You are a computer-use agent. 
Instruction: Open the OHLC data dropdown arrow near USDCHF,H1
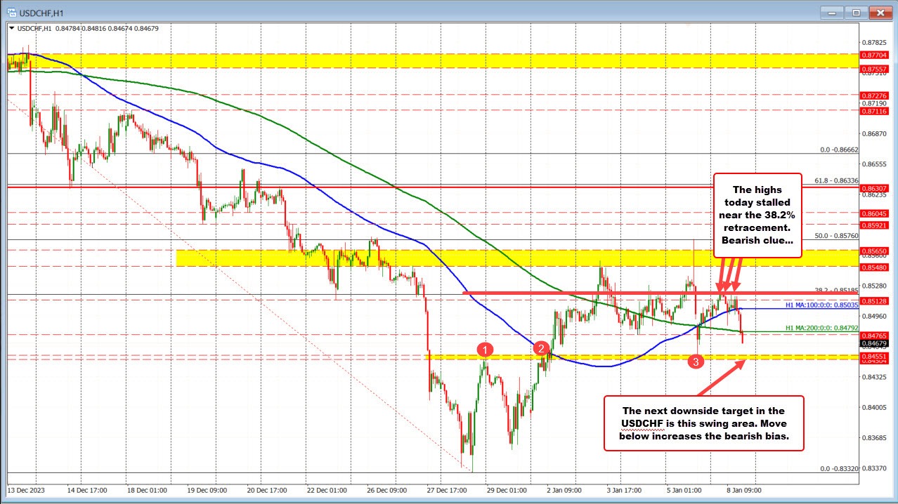pyautogui.click(x=11, y=29)
